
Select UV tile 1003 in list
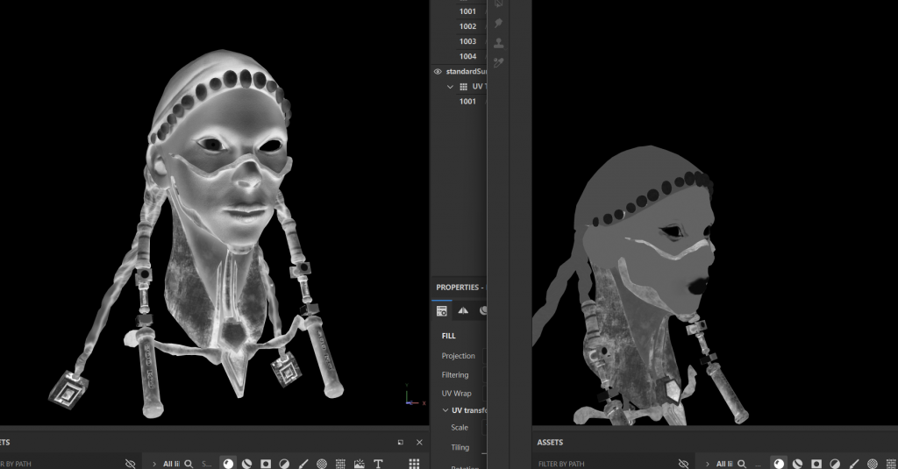(467, 41)
